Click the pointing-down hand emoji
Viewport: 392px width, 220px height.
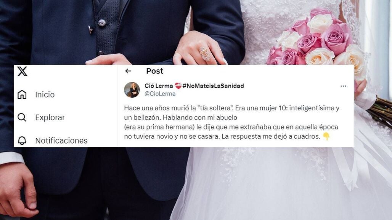[326, 136]
